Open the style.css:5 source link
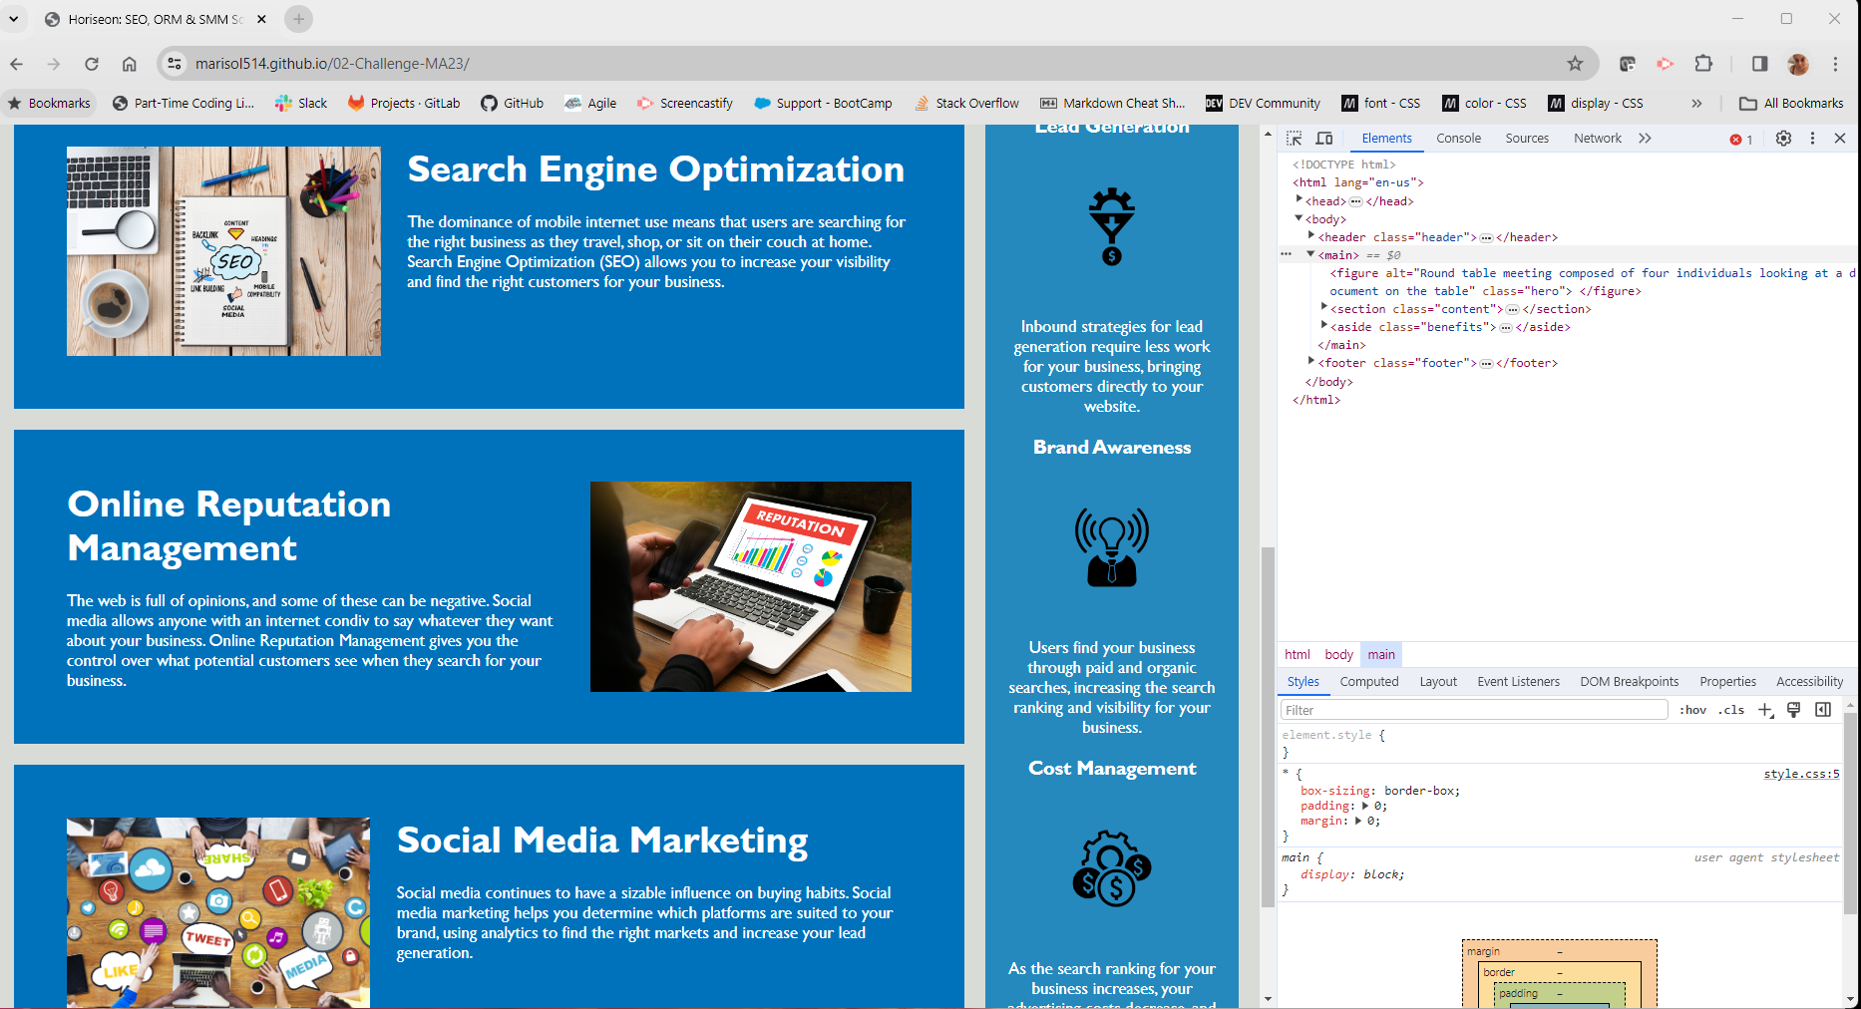This screenshot has width=1861, height=1009. 1801,774
